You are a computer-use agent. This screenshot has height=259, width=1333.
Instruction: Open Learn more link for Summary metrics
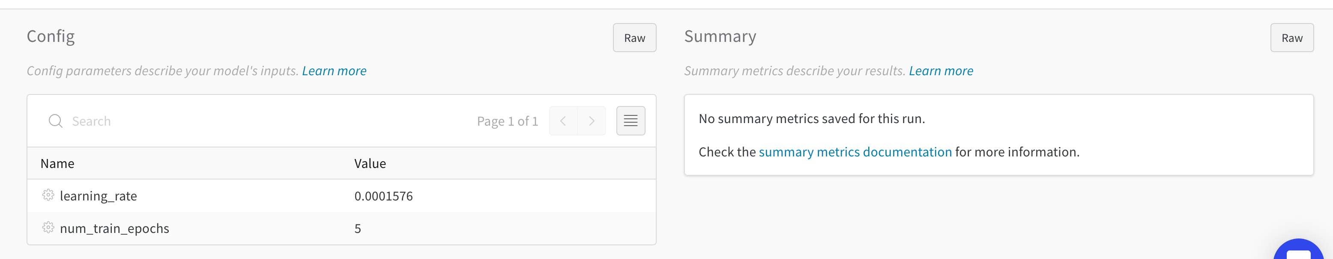[x=941, y=71]
